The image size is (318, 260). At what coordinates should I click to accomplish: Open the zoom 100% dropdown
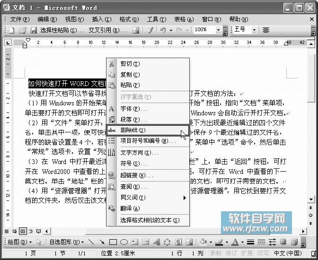[x=218, y=30]
